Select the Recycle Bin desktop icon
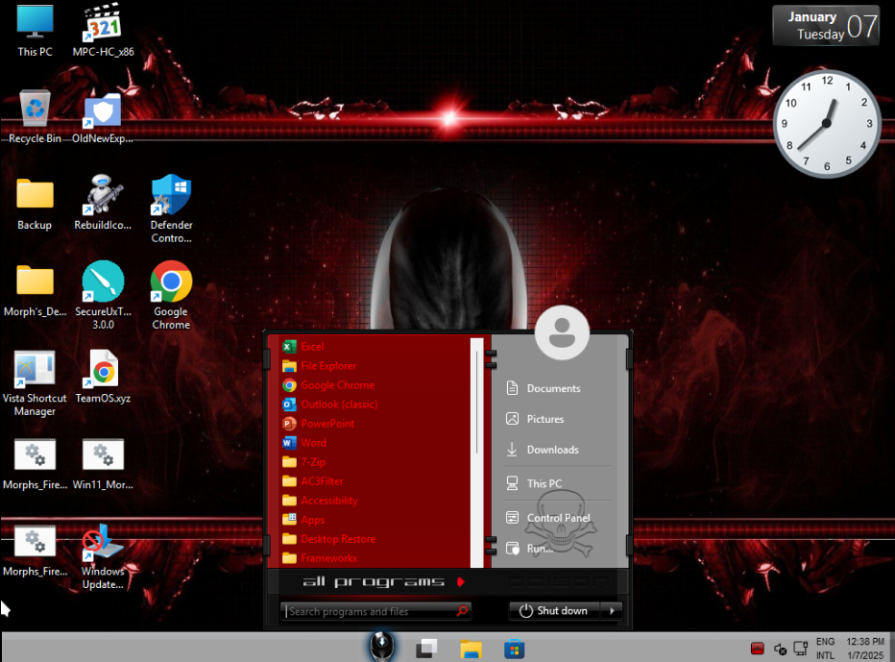This screenshot has width=895, height=662. pyautogui.click(x=35, y=116)
